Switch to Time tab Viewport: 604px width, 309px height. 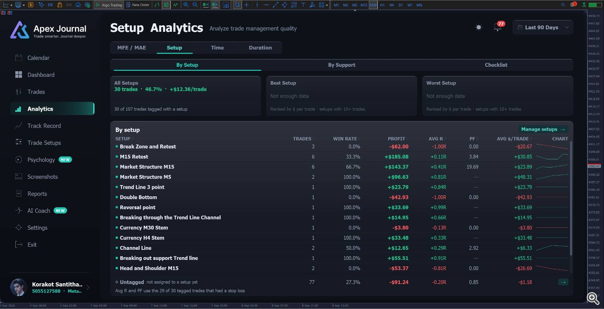tap(217, 47)
